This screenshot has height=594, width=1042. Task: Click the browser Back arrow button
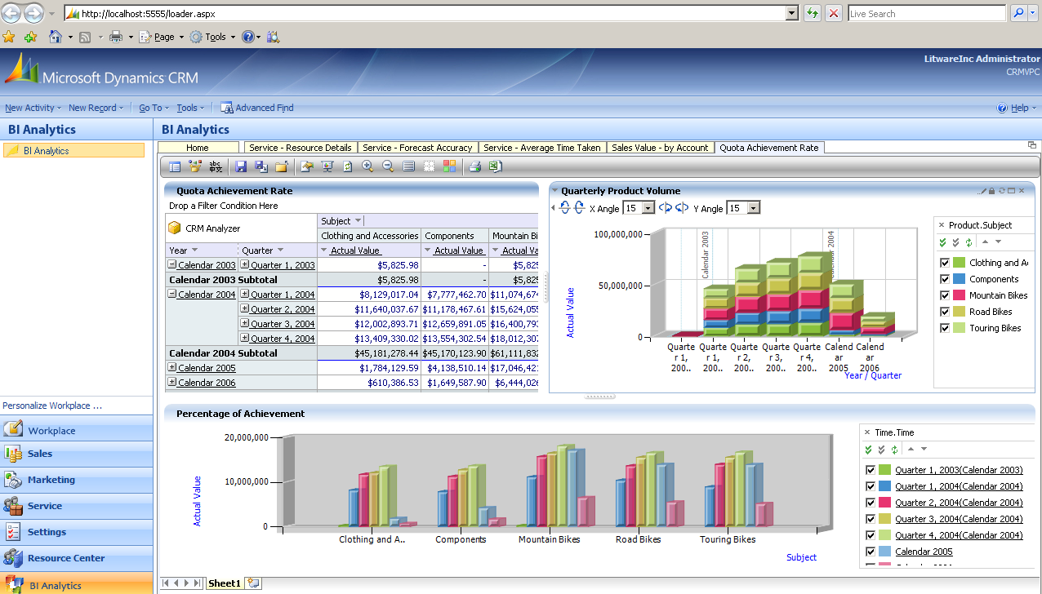11,12
